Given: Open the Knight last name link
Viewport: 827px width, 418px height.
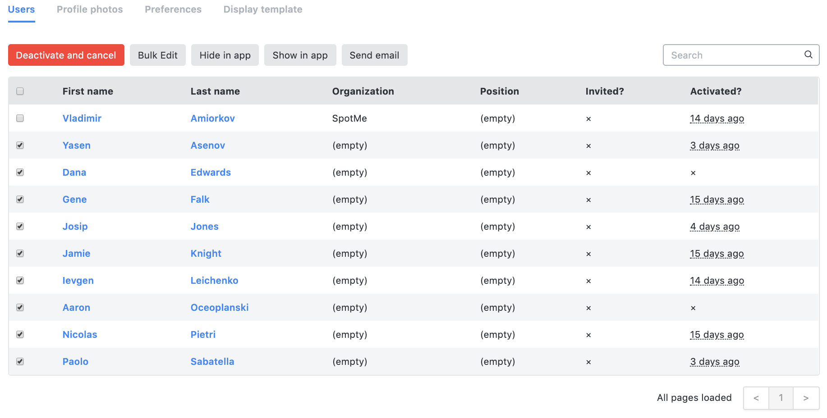Looking at the screenshot, I should click(206, 254).
